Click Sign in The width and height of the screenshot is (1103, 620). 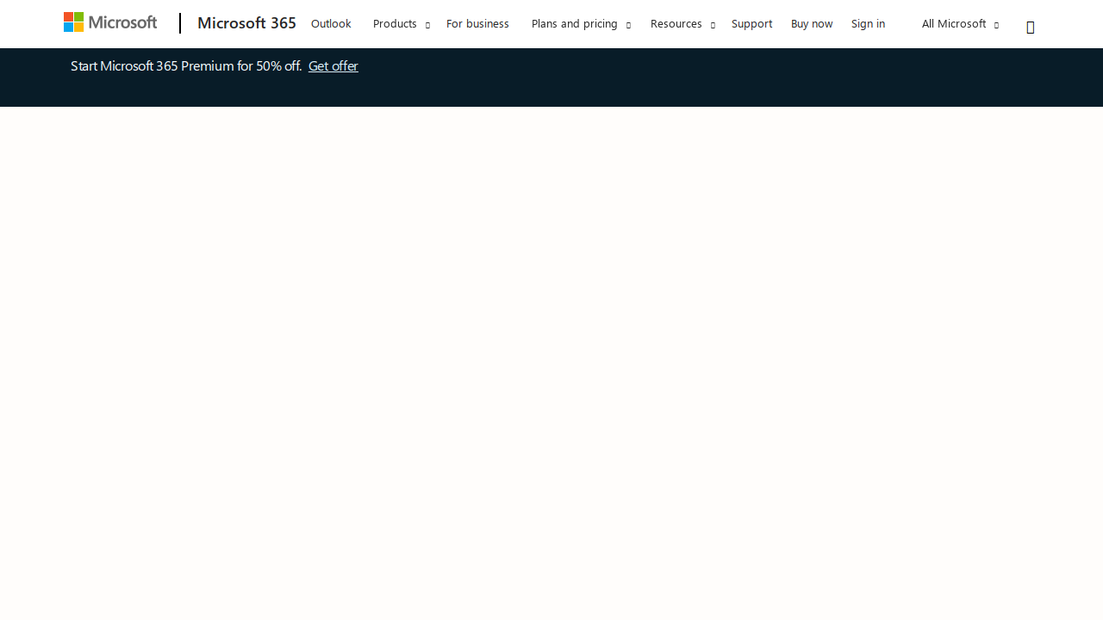point(868,23)
